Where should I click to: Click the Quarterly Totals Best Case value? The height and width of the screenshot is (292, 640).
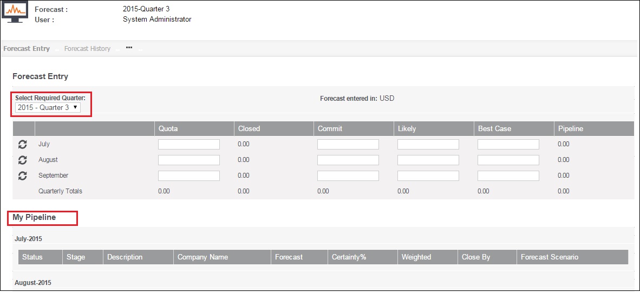484,191
